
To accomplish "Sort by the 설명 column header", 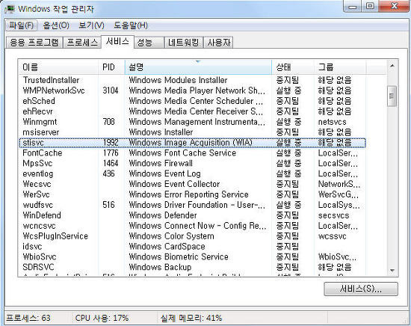I will pyautogui.click(x=198, y=67).
